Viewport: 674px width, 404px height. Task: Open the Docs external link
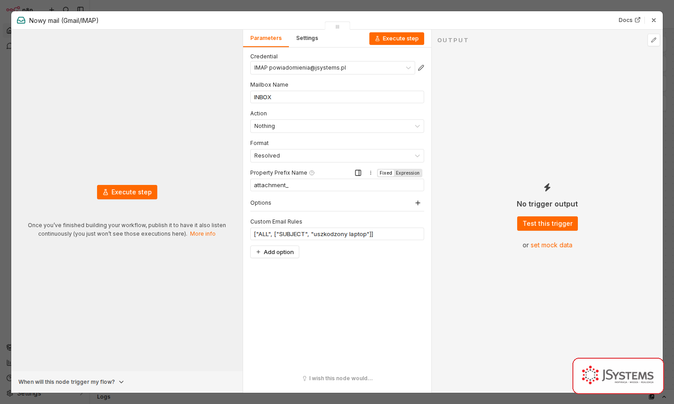coord(629,20)
